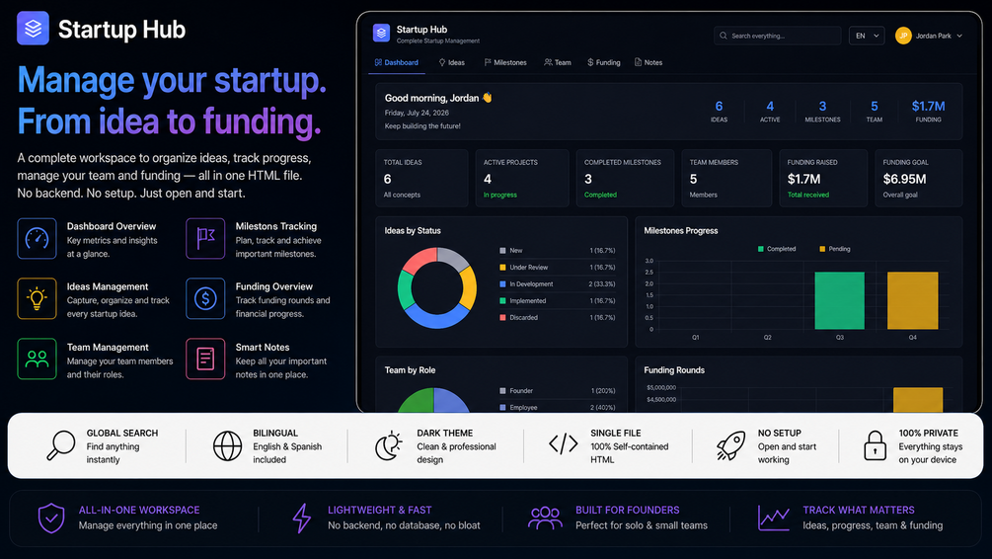The image size is (992, 559).
Task: Click the Search everything field
Action: (x=778, y=37)
